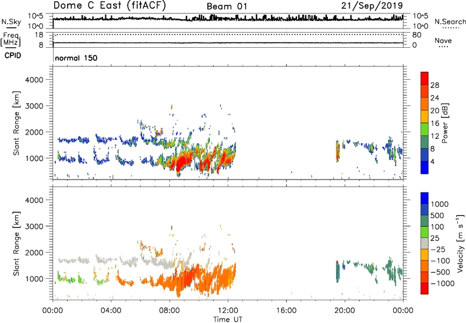Click the 'CPID' row label
Image resolution: width=466 pixels, height=323 pixels.
click(x=13, y=55)
